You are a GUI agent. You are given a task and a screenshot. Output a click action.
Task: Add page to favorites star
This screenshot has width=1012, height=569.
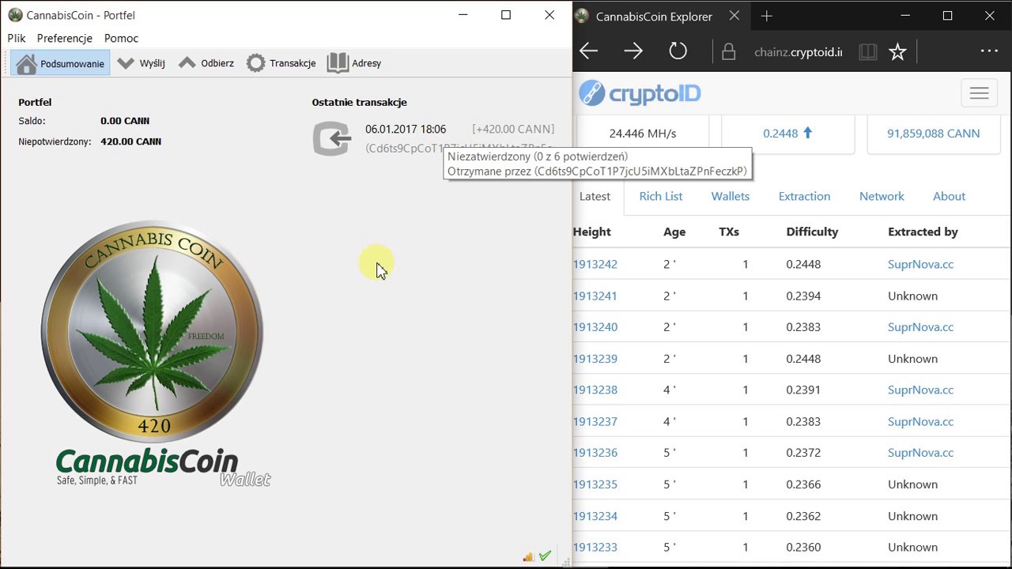pyautogui.click(x=897, y=52)
